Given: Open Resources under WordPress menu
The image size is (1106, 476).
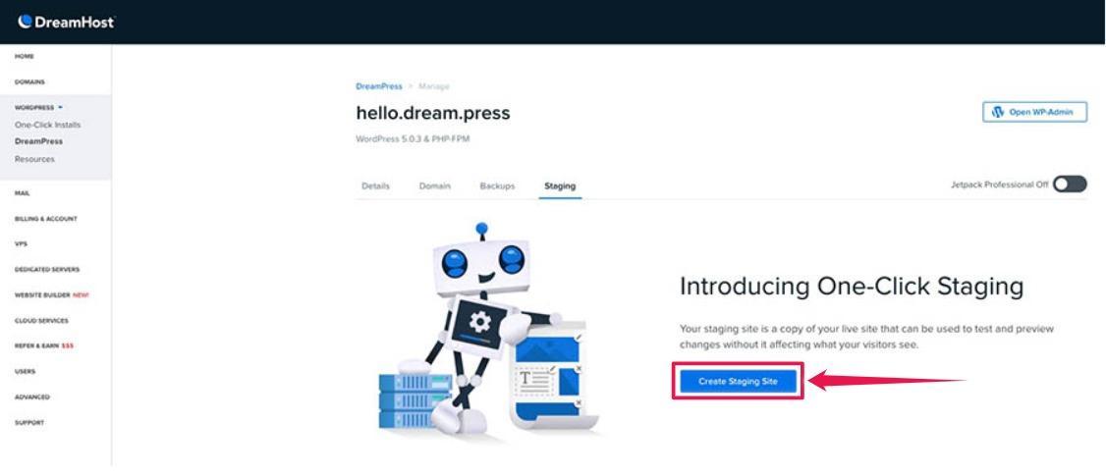Looking at the screenshot, I should 34,159.
